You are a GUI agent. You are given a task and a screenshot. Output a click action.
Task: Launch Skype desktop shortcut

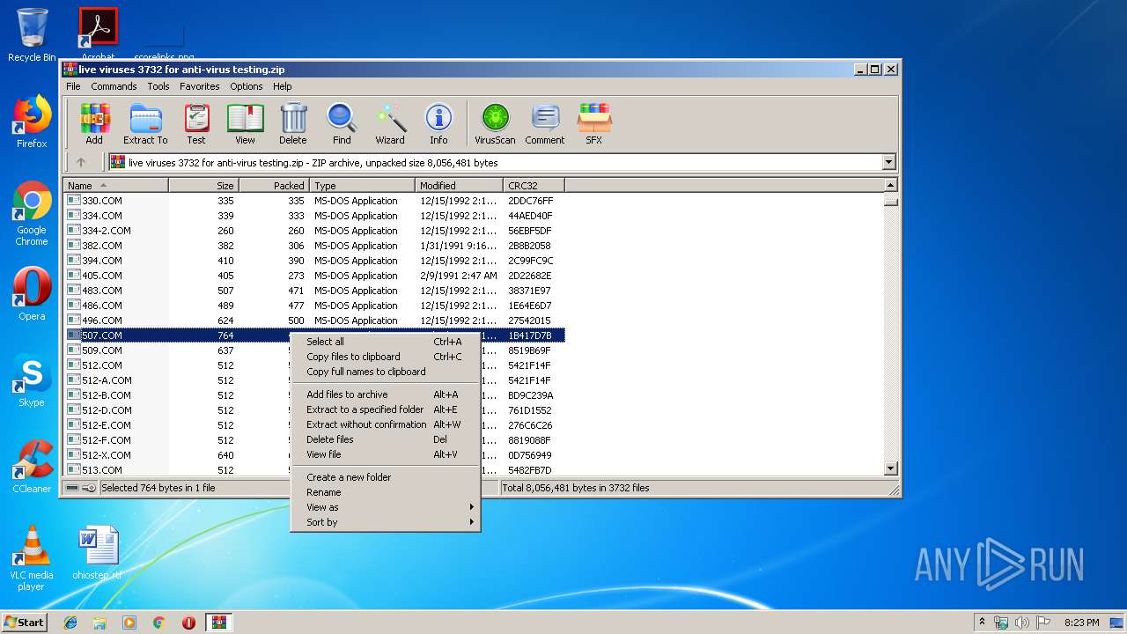(32, 380)
